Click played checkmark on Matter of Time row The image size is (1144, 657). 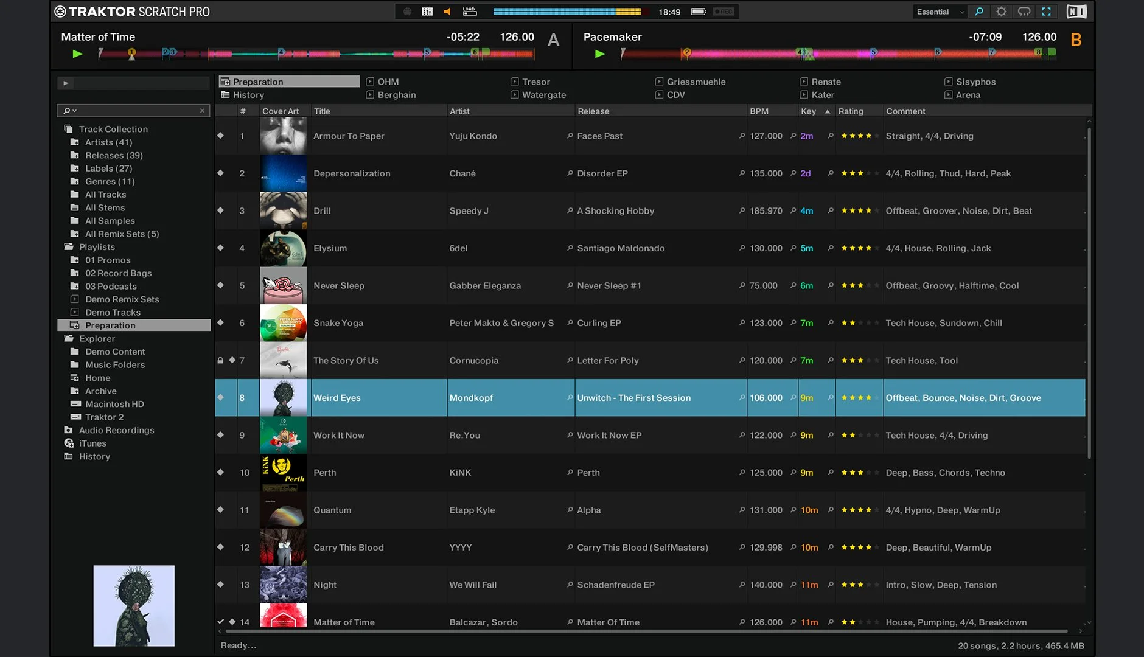coord(220,622)
